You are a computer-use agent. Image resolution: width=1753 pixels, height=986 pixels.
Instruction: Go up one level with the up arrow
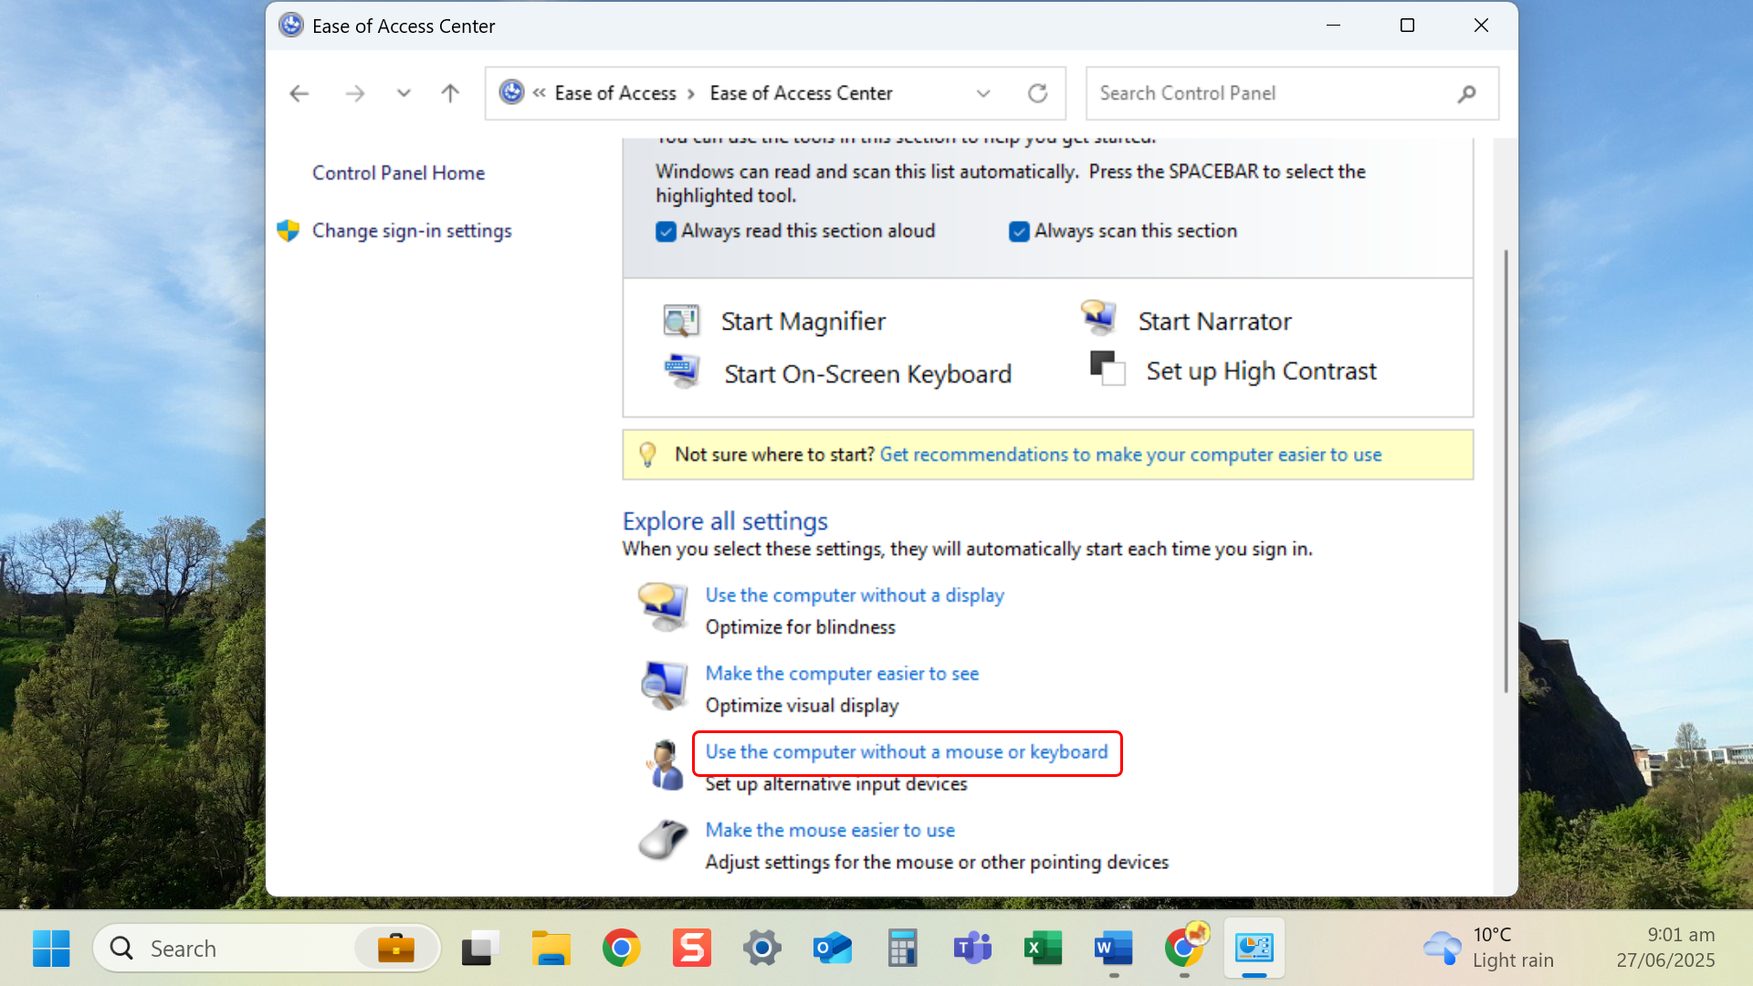[x=450, y=93]
